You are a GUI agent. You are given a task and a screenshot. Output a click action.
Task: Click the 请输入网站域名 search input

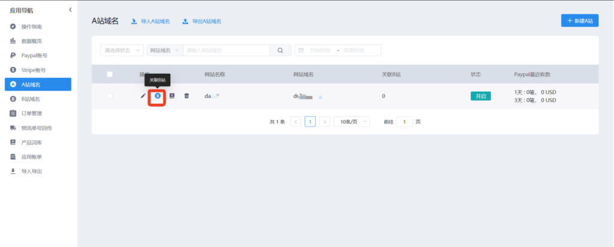click(226, 50)
